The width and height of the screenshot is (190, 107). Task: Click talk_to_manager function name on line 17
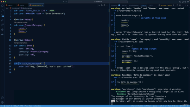[x=31, y=64]
